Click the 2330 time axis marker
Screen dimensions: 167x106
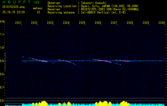(x=162, y=23)
